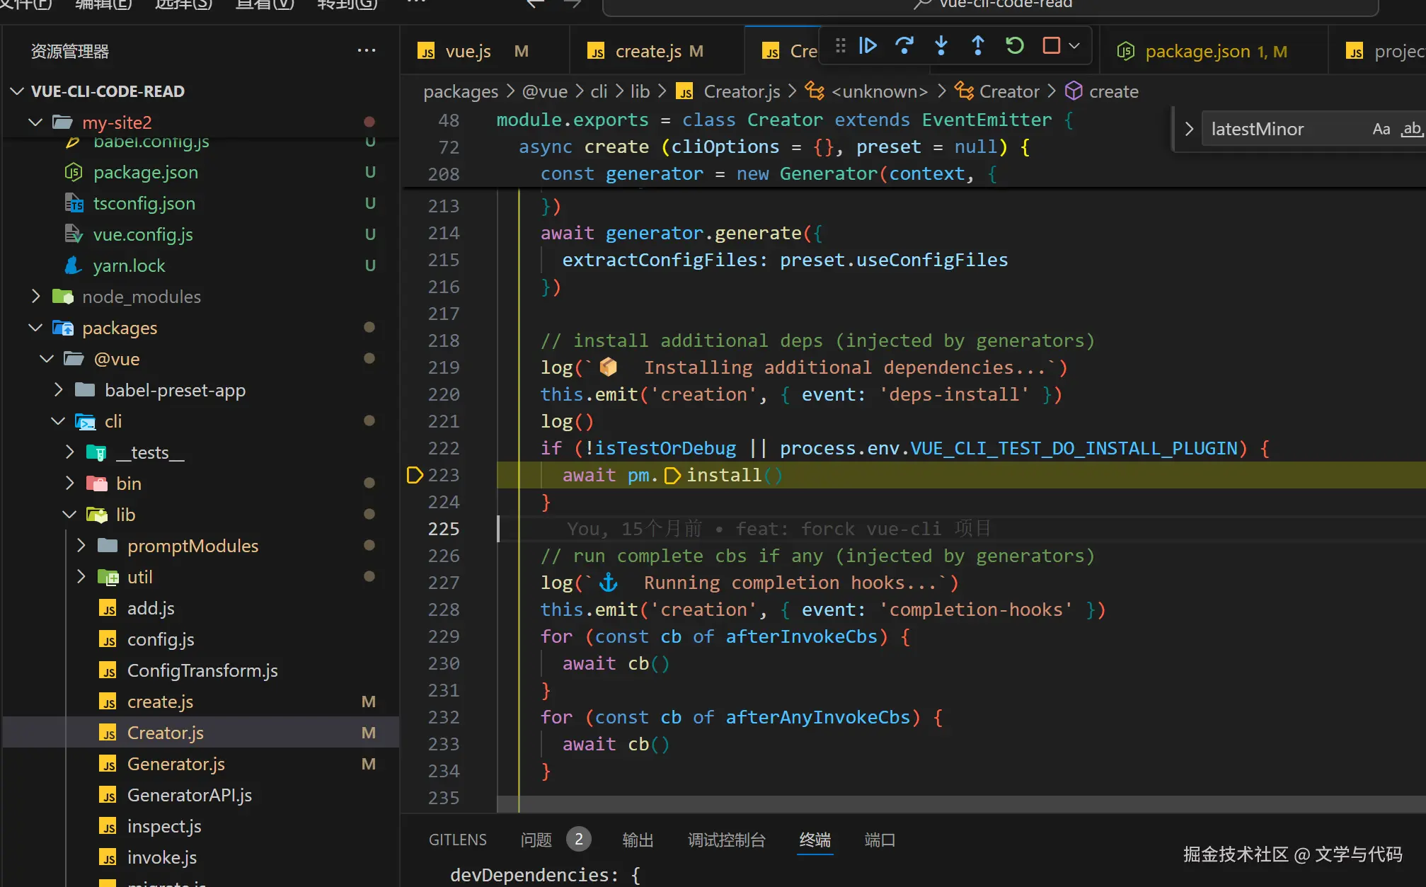
Task: Open debug configuration dropdown arrow
Action: pos(1075,46)
